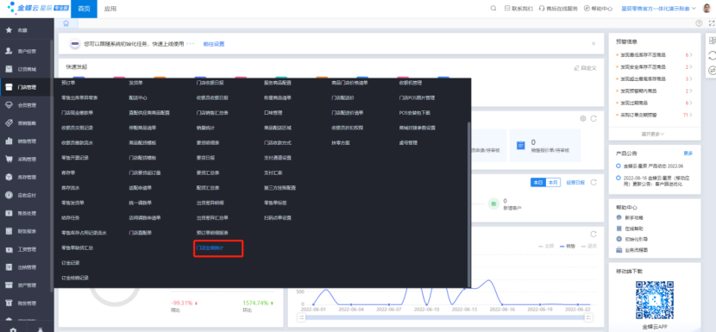This screenshot has width=716, height=332.
Task: Refresh the to-do card beside gear
Action: 594,119
